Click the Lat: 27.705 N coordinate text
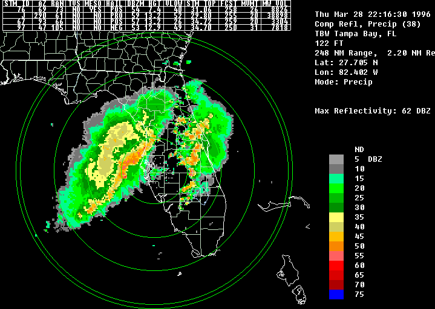Viewport: 435px width, 309px height. coord(346,63)
